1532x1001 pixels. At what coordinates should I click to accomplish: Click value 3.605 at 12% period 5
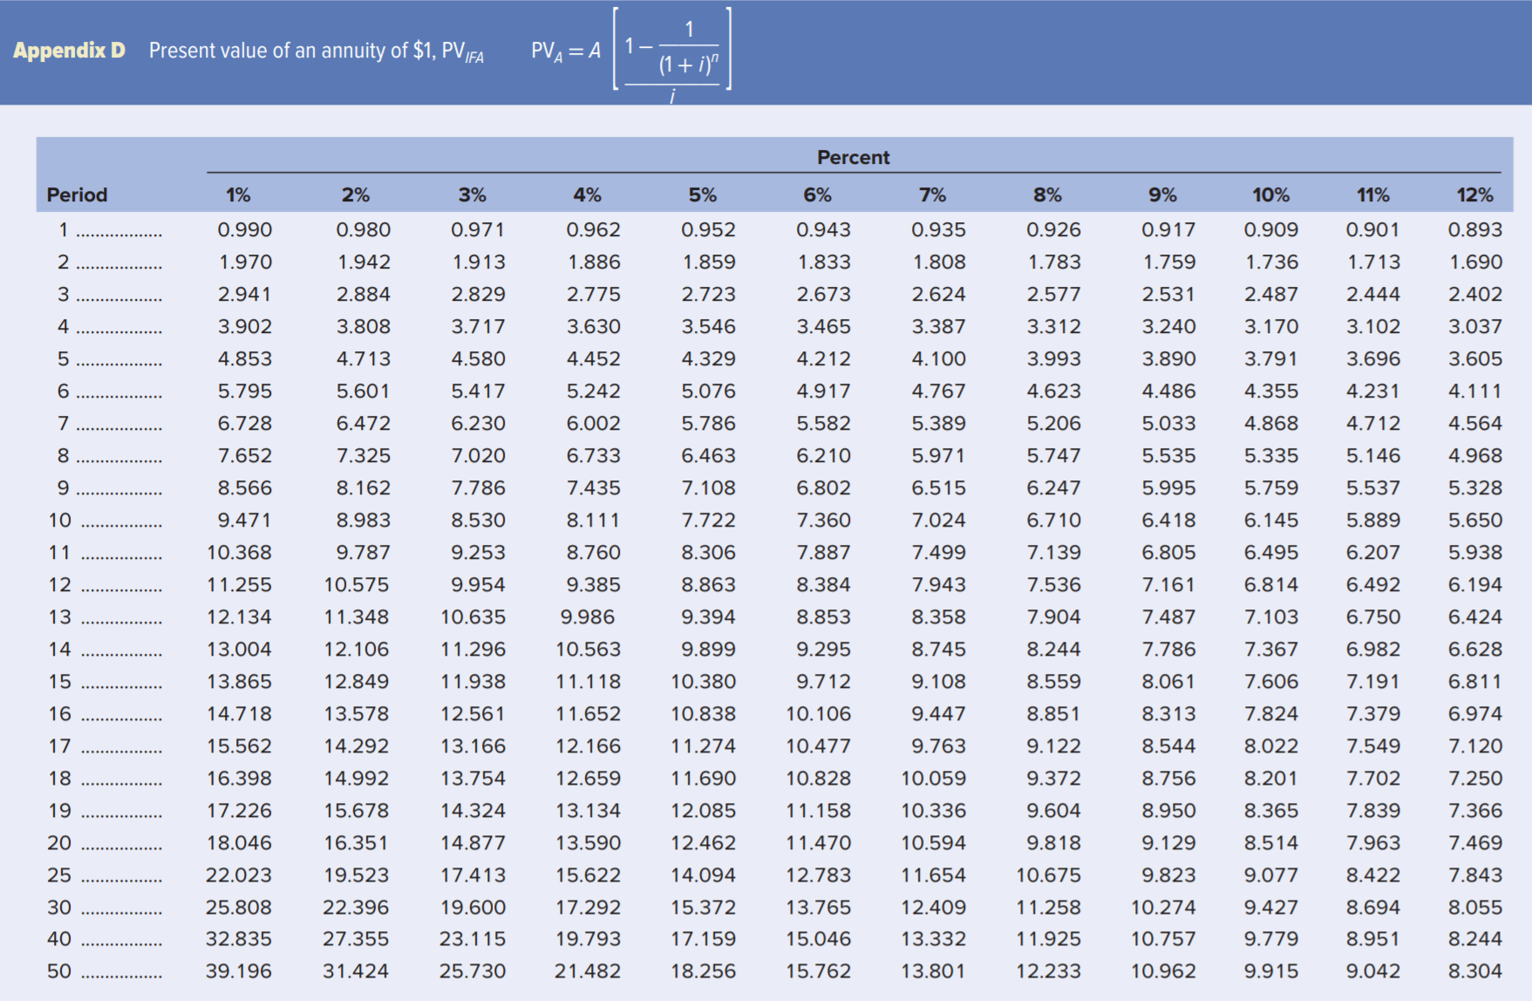1476,358
